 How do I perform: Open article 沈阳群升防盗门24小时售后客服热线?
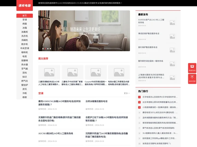click(107, 135)
